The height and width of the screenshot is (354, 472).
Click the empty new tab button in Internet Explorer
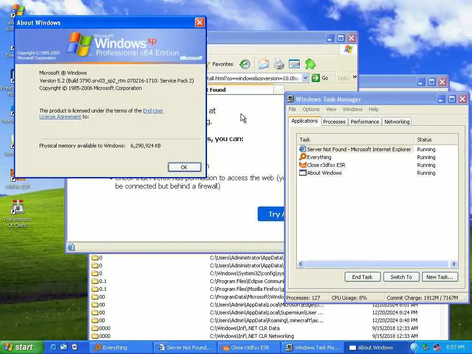pyautogui.click(x=279, y=89)
